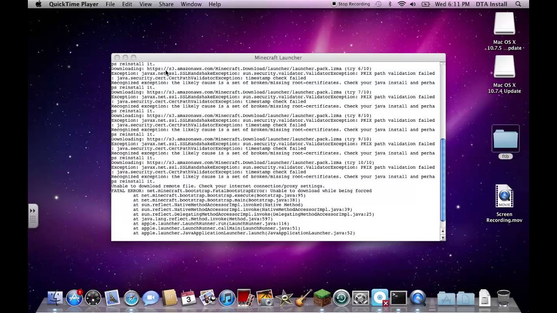This screenshot has width=557, height=313.
Task: Select Mac OS X 10.7.4 Update disk
Action: click(x=504, y=74)
